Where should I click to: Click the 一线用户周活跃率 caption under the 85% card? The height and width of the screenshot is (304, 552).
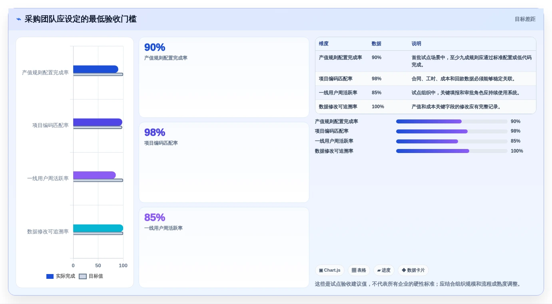pos(163,228)
